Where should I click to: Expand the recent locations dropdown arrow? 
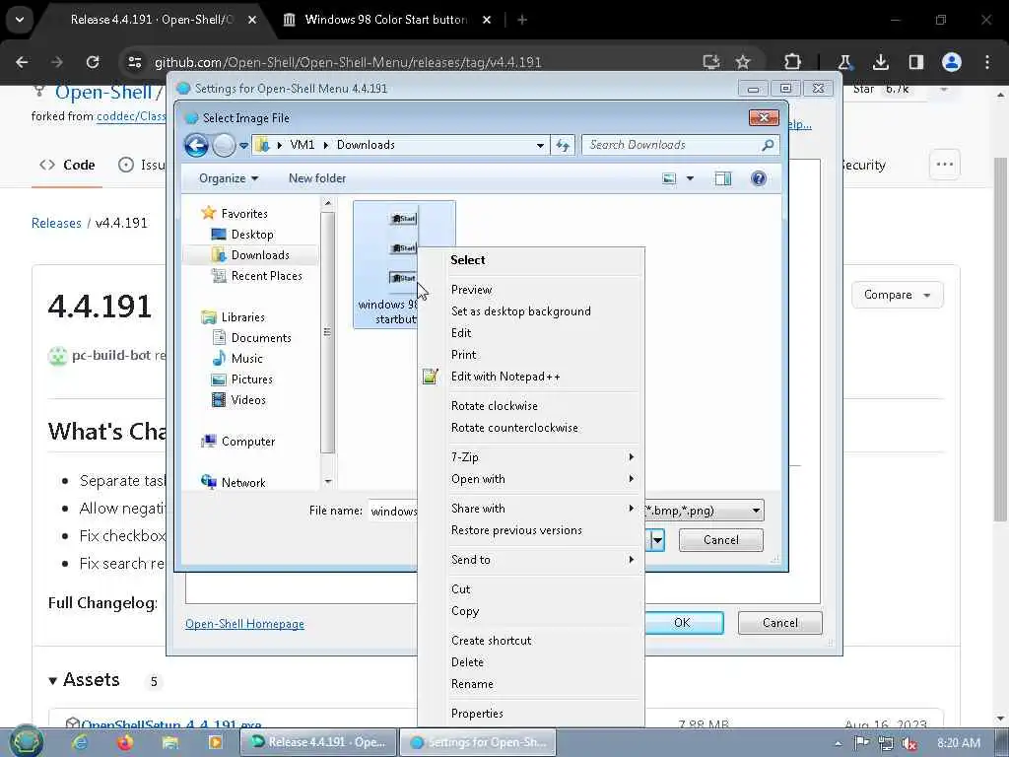point(244,146)
